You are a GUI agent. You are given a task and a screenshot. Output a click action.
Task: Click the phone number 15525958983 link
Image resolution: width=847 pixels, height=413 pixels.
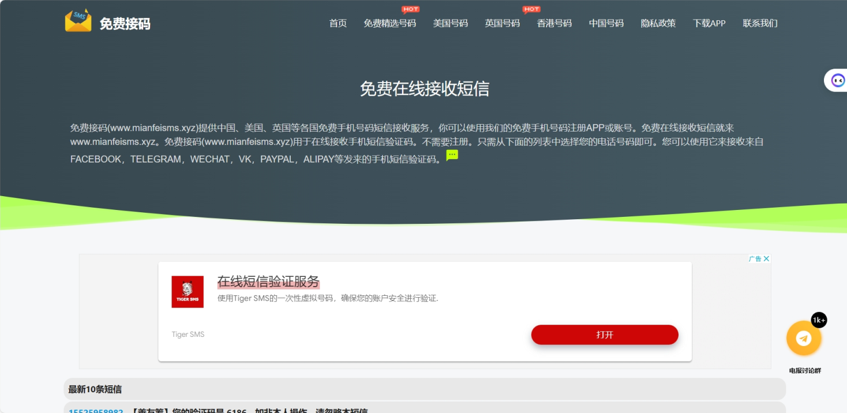[x=96, y=411]
